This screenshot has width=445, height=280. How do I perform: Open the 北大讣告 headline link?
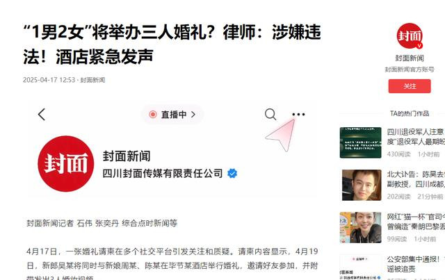tap(416, 179)
